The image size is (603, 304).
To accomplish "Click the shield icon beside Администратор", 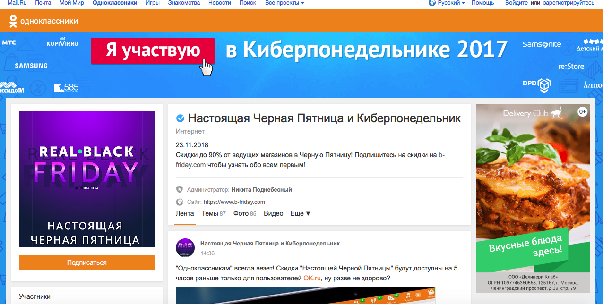I will (x=180, y=190).
